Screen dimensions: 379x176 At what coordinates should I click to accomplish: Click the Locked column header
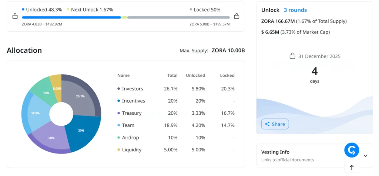[227, 76]
